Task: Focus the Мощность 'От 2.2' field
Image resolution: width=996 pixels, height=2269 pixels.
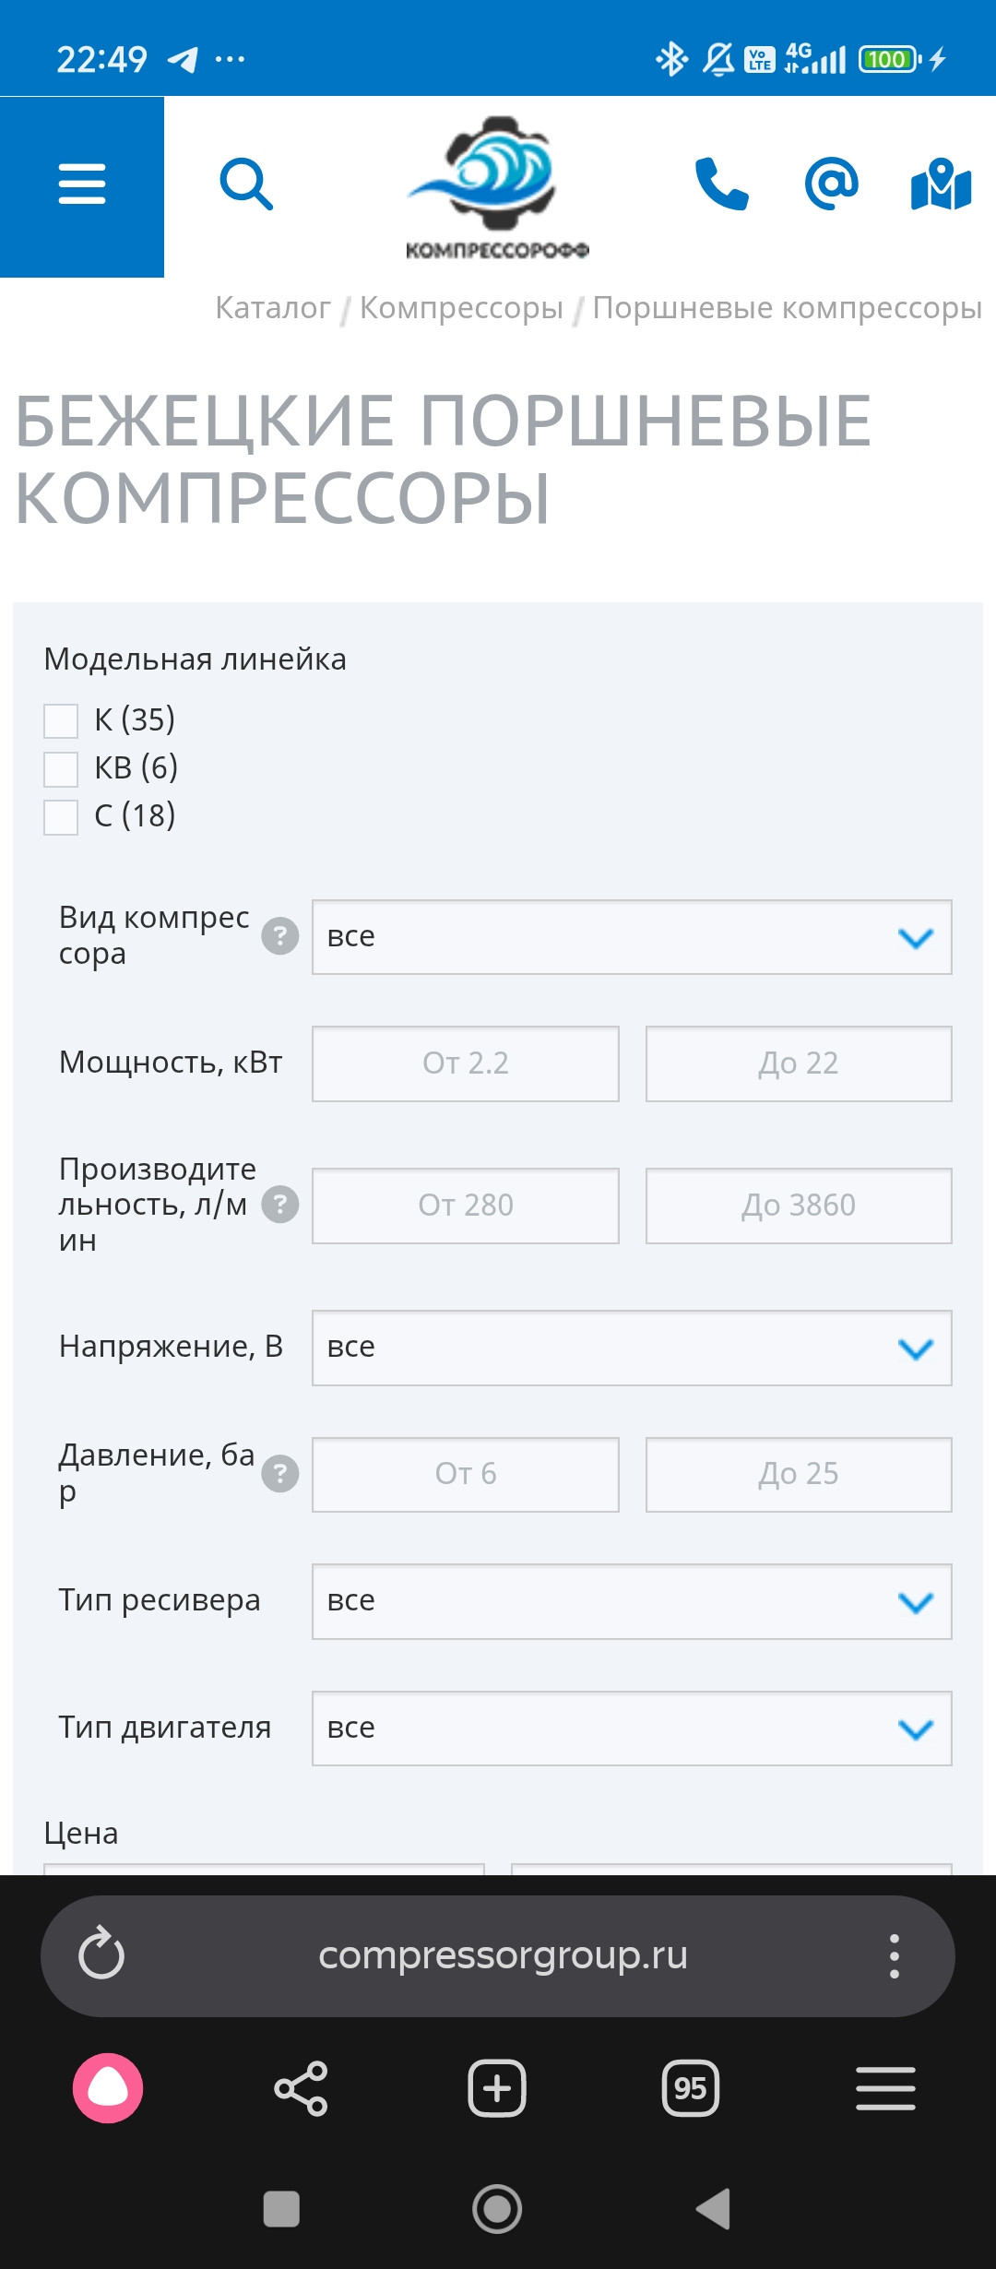Action: point(466,1063)
